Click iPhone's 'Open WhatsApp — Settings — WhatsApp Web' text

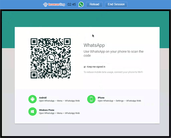coord(119,101)
